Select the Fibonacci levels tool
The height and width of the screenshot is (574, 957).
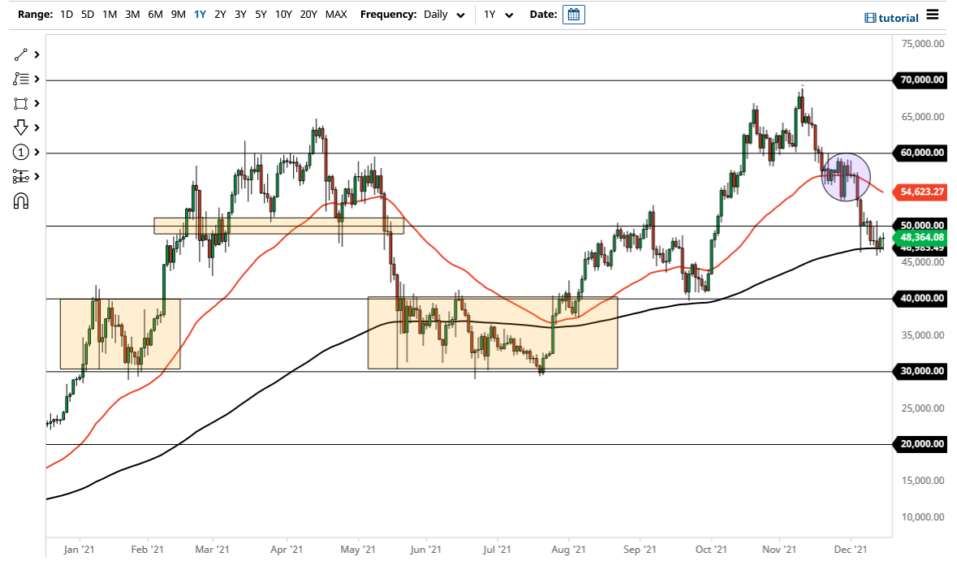[x=22, y=79]
